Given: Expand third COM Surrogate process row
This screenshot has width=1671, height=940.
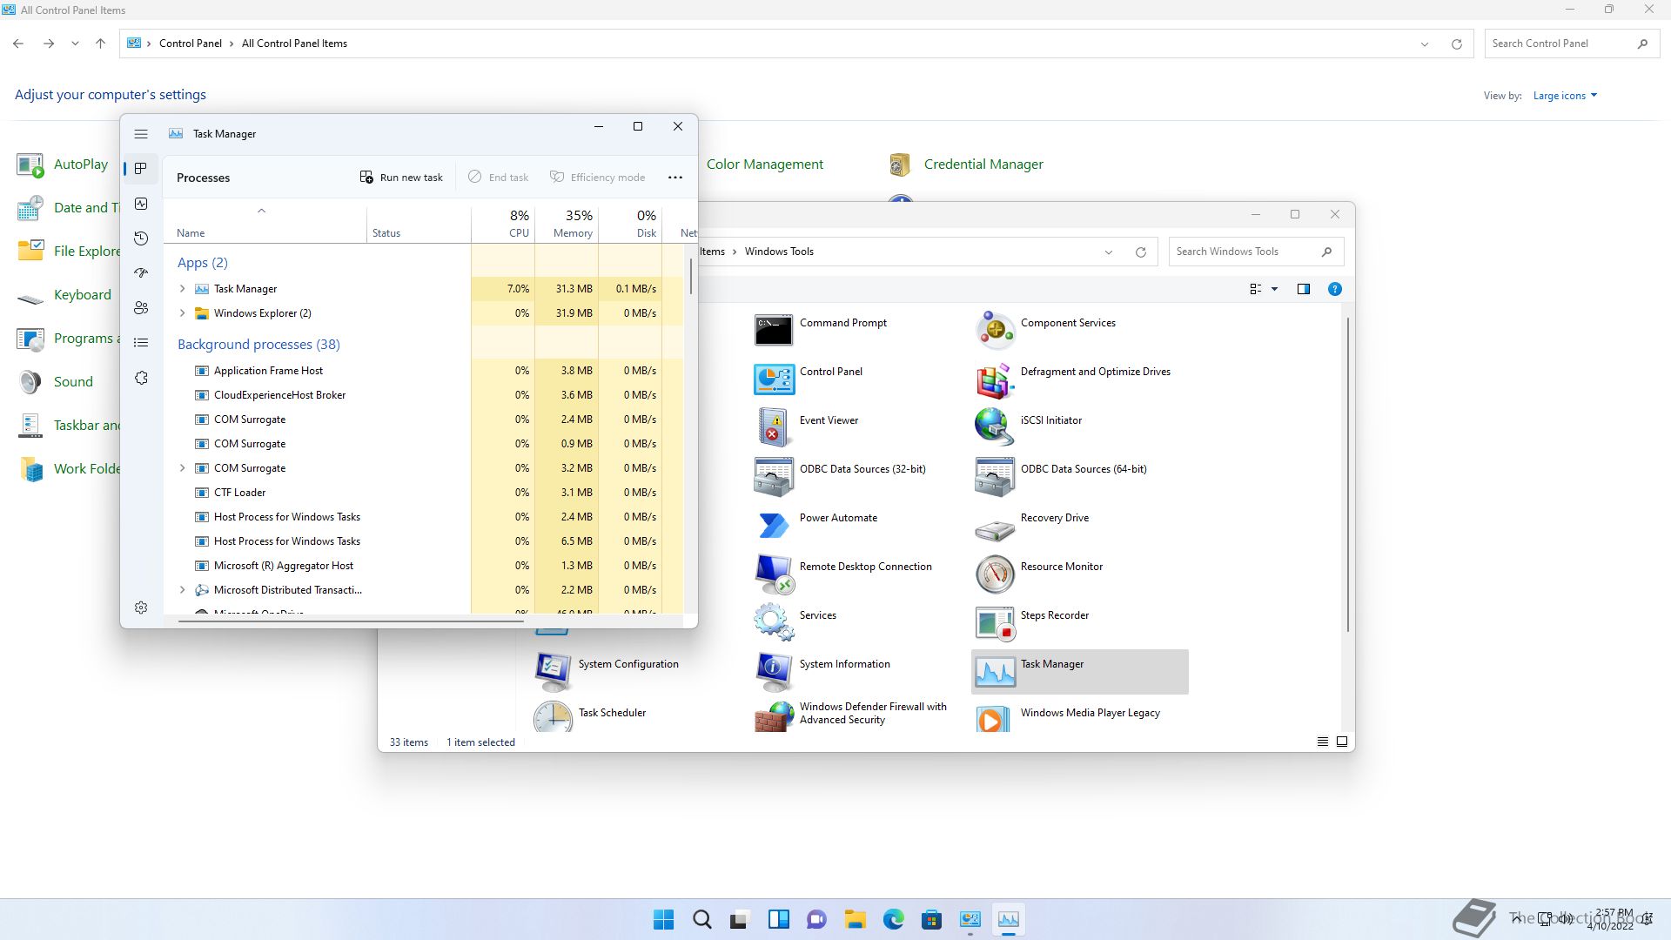Looking at the screenshot, I should (182, 468).
